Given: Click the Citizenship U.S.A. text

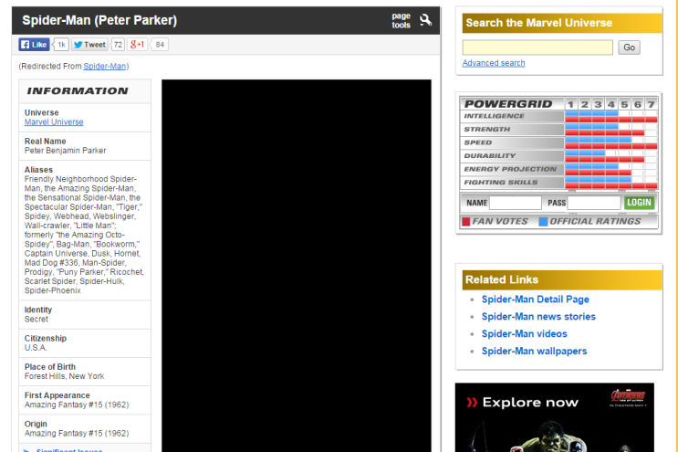Looking at the screenshot, I should pos(36,348).
